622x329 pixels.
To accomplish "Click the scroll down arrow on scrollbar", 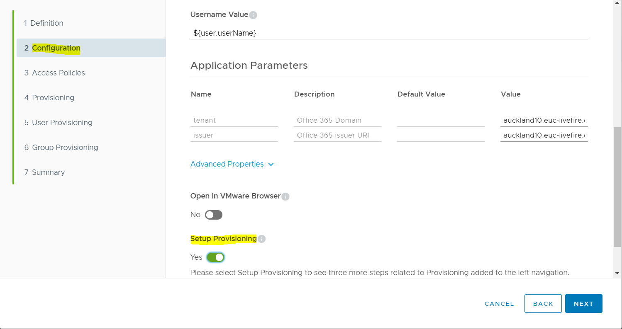I will [617, 273].
